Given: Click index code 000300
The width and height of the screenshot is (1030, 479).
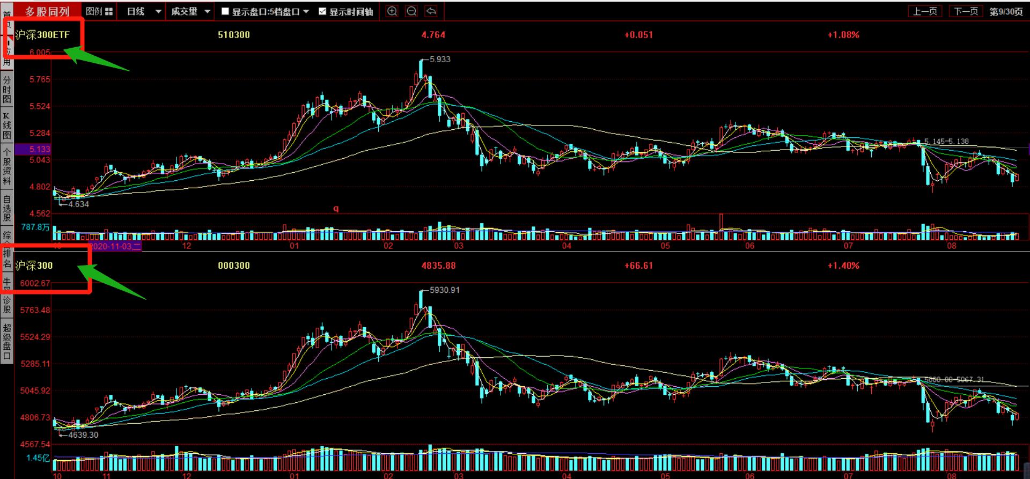Looking at the screenshot, I should (x=234, y=266).
